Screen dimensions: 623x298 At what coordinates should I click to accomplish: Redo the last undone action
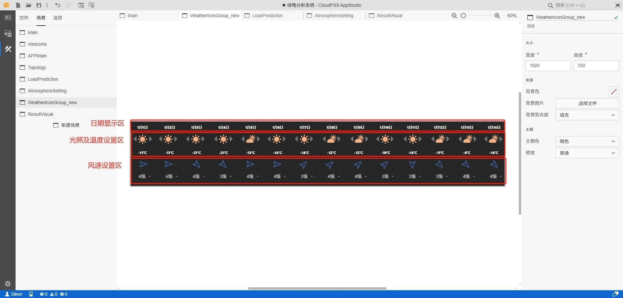(x=68, y=5)
